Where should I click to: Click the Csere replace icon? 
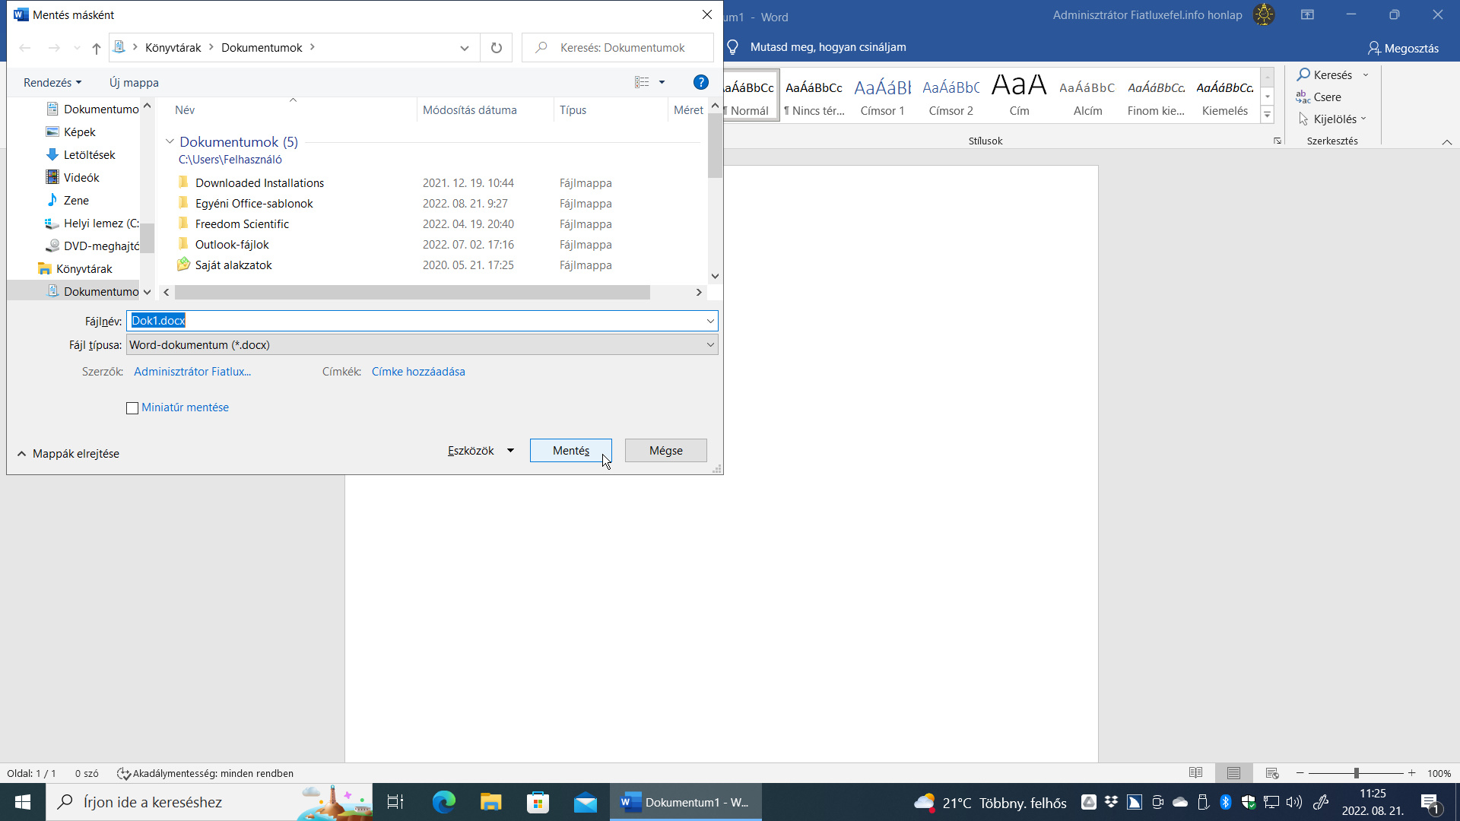[x=1303, y=97]
